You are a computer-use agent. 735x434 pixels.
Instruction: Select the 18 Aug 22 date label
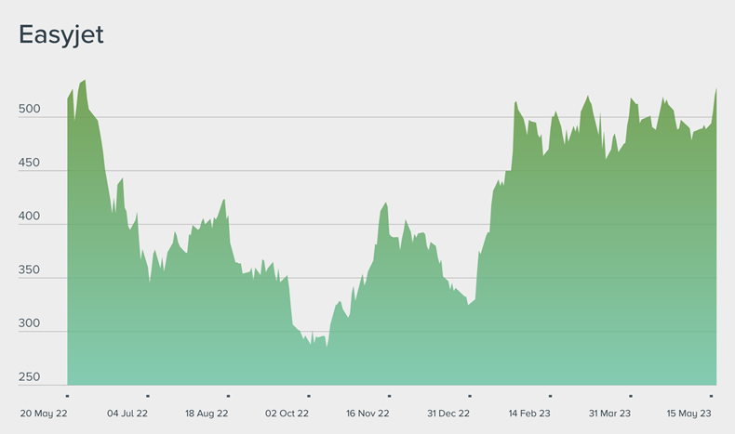(207, 413)
